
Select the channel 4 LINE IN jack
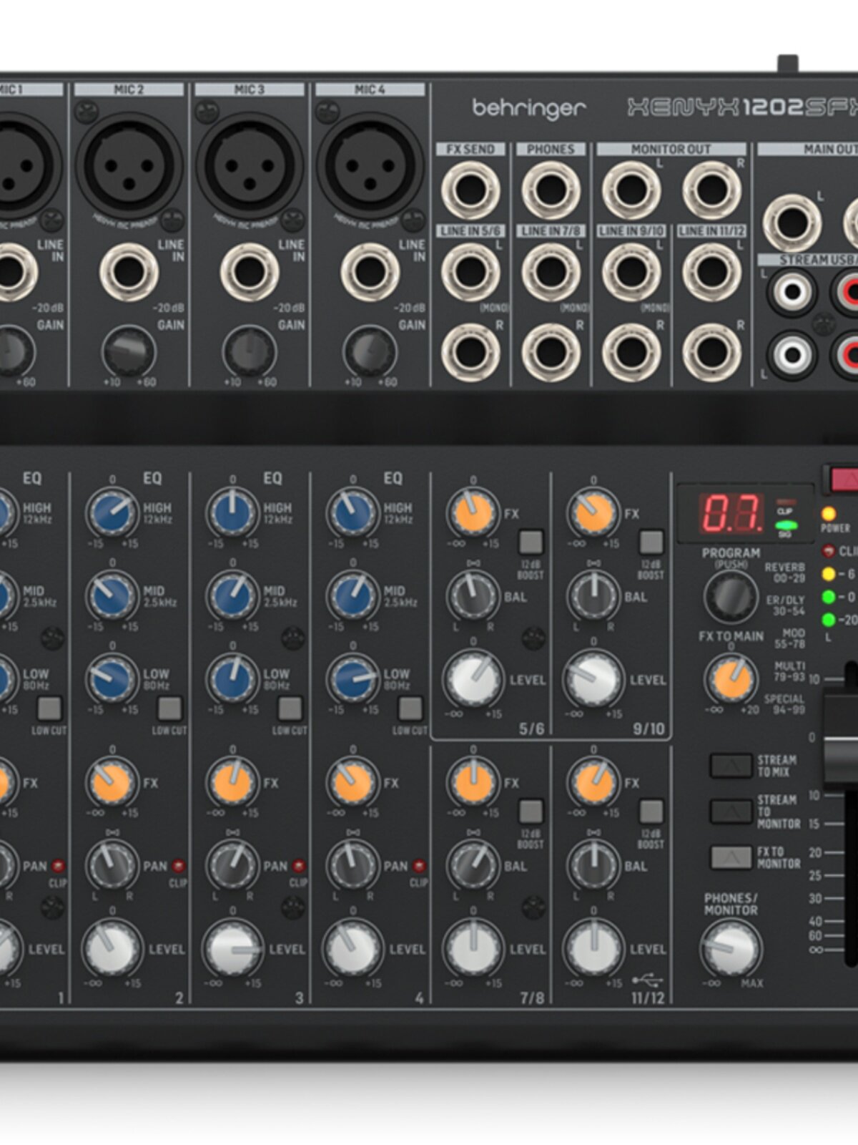point(370,273)
